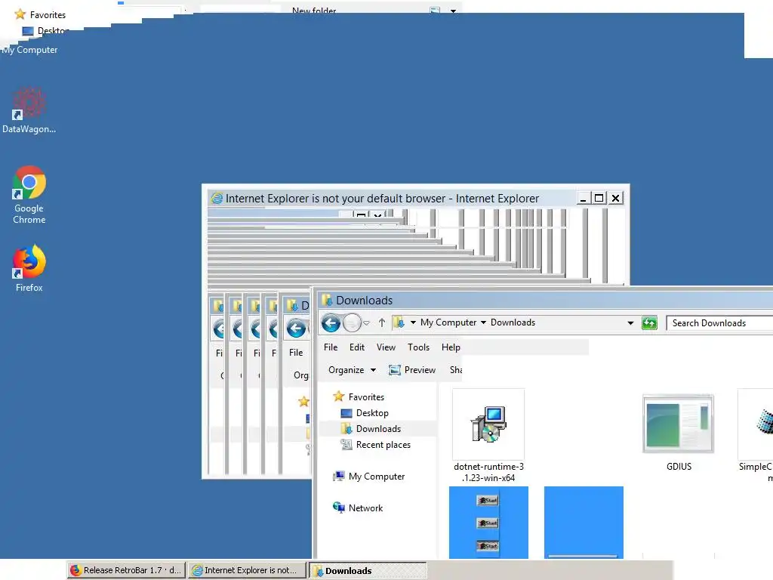Minimize the Internet Explorer window
This screenshot has height=580, width=773.
[584, 199]
